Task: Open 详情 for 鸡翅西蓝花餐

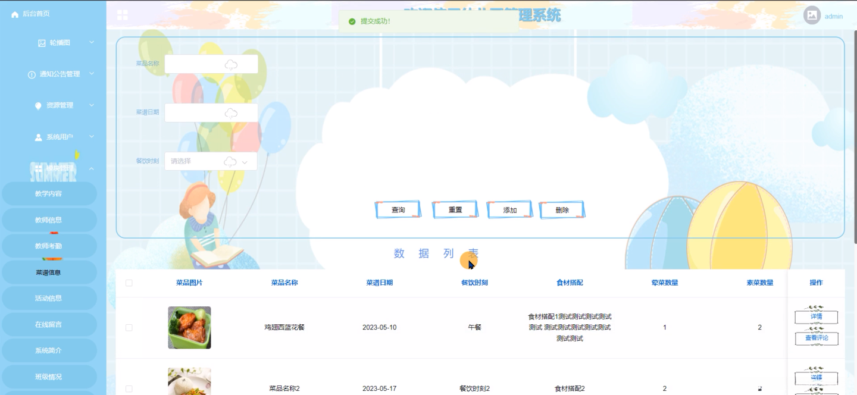Action: pyautogui.click(x=817, y=316)
